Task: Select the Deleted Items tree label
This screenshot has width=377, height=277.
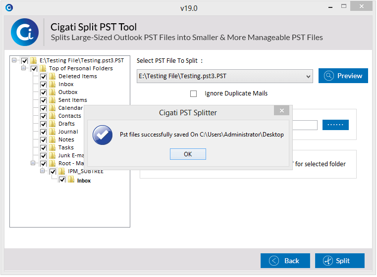Action: (78, 76)
